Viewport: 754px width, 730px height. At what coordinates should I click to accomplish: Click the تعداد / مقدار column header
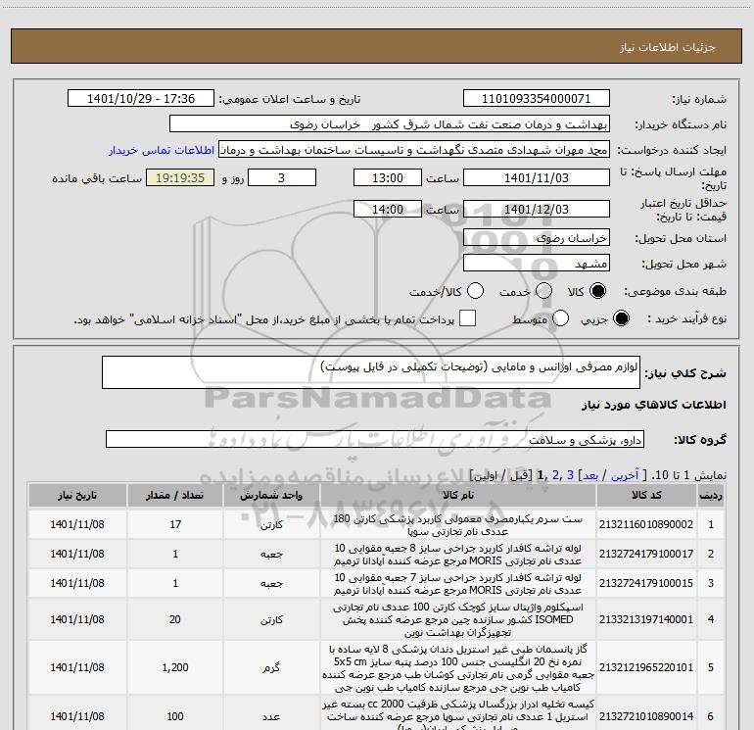175,495
